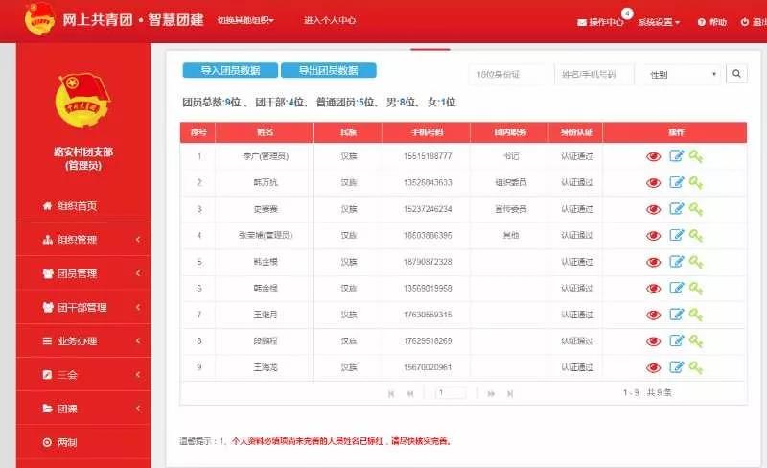View row 6 member details
The width and height of the screenshot is (767, 468).
pyautogui.click(x=654, y=289)
